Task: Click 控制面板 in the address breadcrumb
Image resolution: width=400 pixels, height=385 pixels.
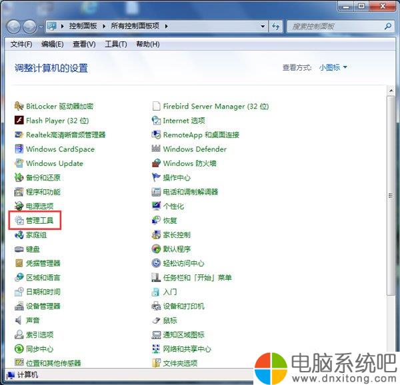Action: coord(83,26)
